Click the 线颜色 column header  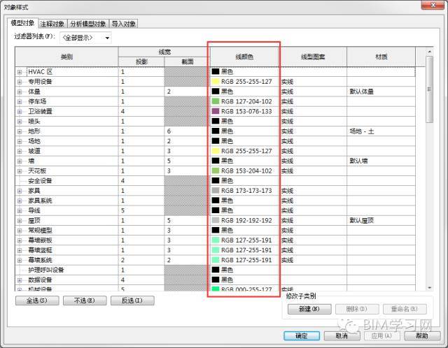[x=244, y=56]
